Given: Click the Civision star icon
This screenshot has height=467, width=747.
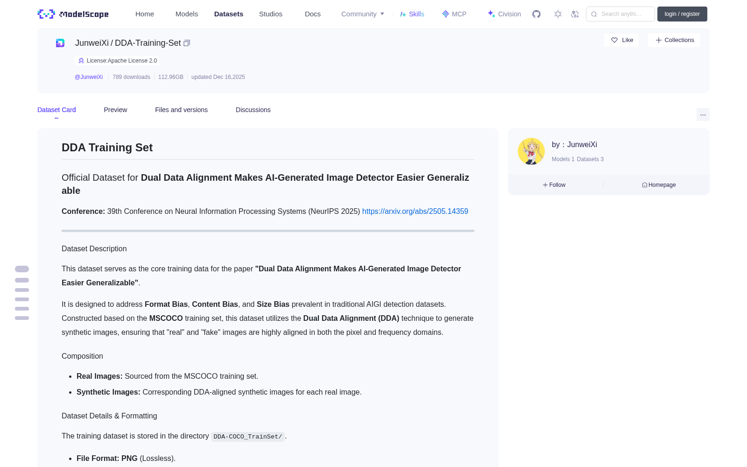Looking at the screenshot, I should [x=491, y=14].
